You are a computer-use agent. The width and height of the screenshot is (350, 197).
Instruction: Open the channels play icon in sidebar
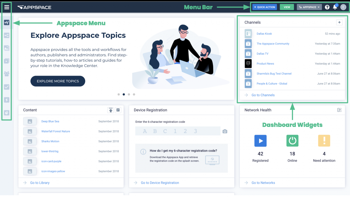pyautogui.click(x=6, y=61)
